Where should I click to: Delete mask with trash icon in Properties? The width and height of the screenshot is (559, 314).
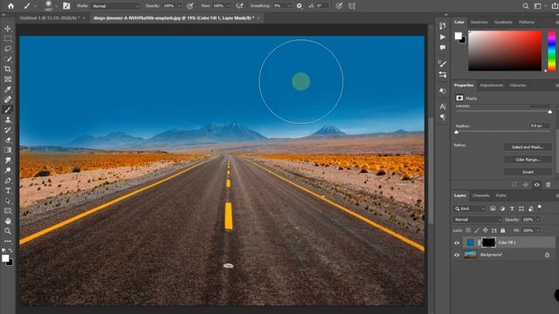[x=548, y=184]
